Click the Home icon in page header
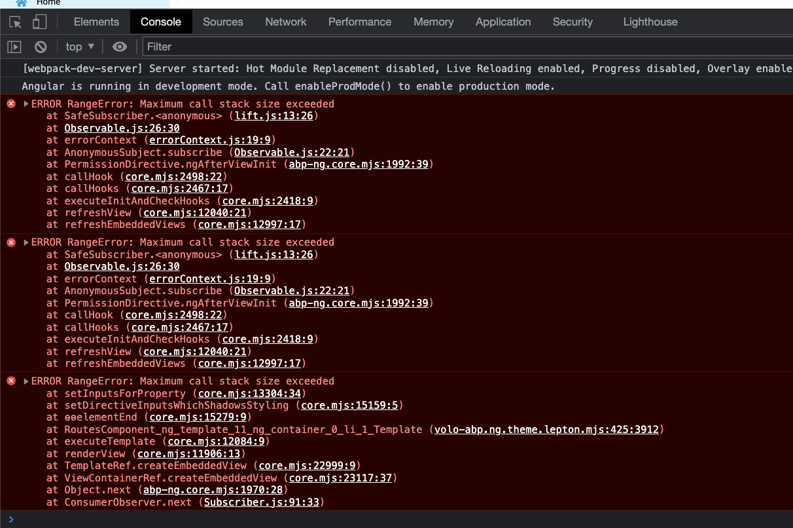This screenshot has width=793, height=528. coord(21,3)
